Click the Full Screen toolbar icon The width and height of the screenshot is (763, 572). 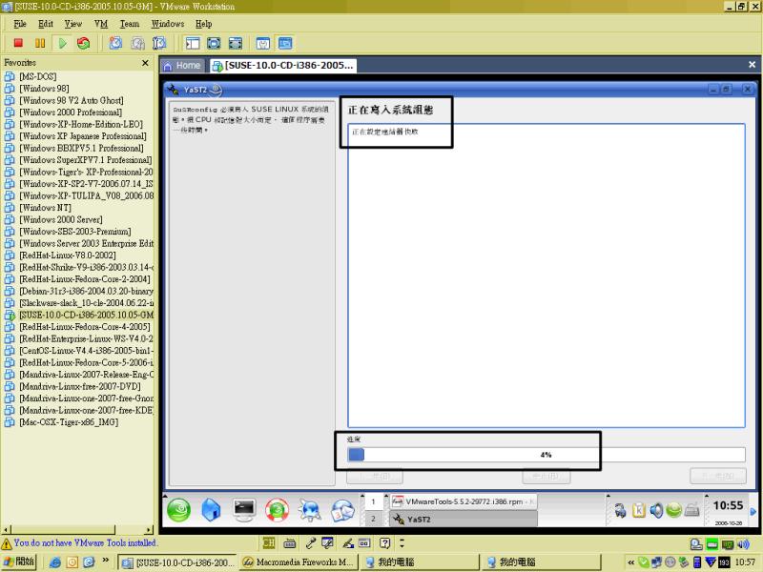(214, 43)
